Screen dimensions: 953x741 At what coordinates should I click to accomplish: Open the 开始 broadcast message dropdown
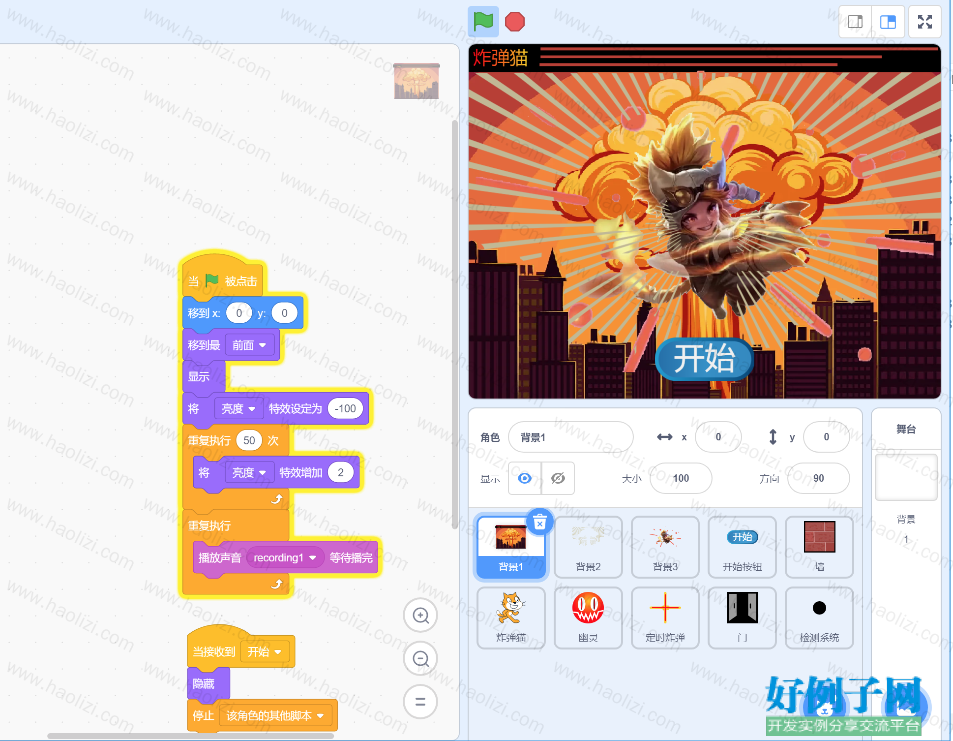point(265,652)
